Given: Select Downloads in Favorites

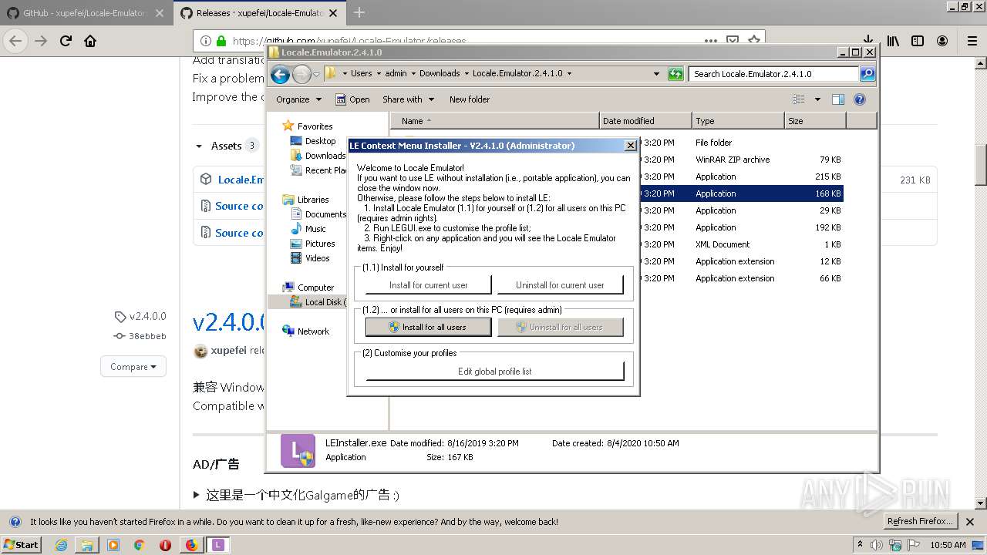Looking at the screenshot, I should click(318, 156).
